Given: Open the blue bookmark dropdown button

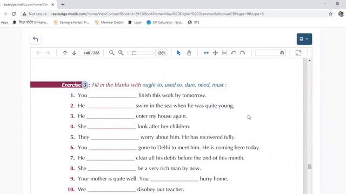Looking at the screenshot, I should [304, 39].
